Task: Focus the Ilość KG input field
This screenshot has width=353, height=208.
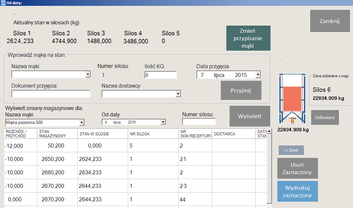Action: pos(160,75)
